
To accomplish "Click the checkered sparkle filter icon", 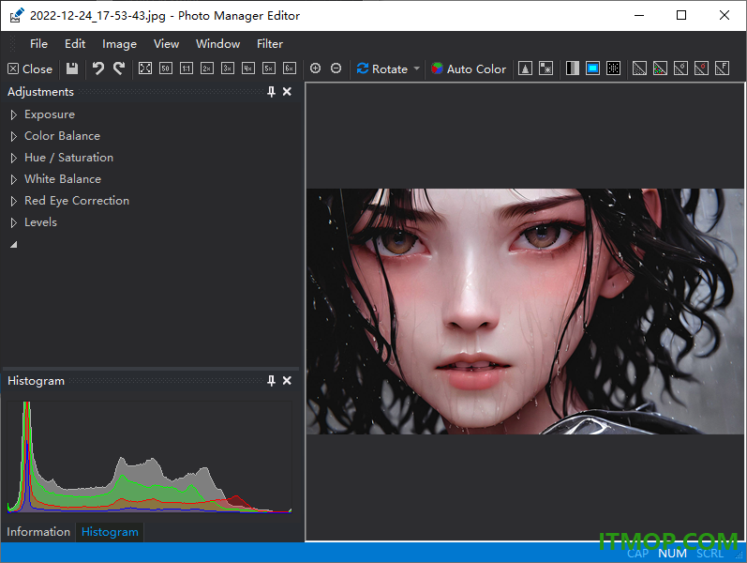I will [546, 68].
